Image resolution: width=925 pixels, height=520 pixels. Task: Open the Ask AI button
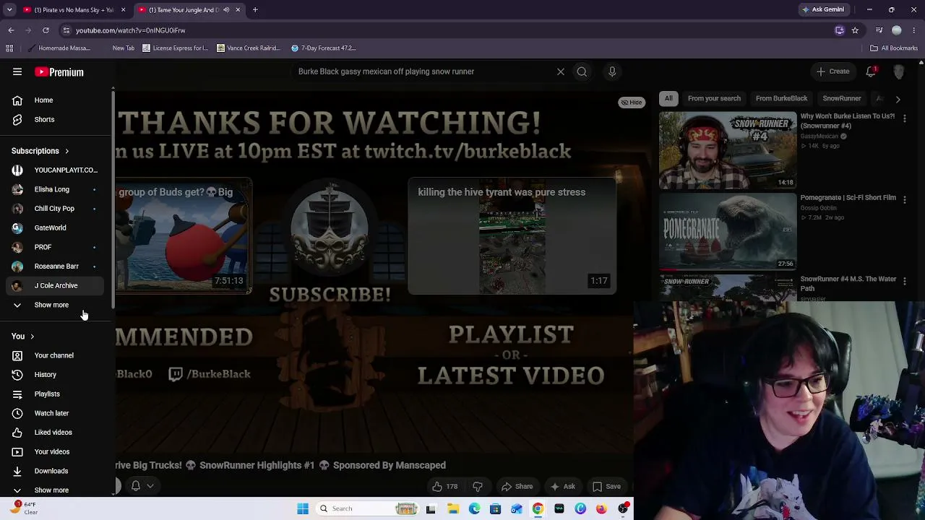coord(563,487)
